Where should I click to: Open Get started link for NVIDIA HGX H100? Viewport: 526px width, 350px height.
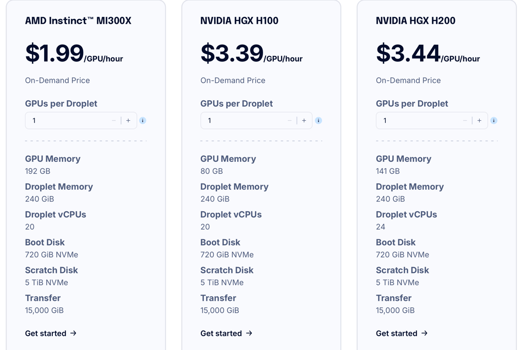click(x=227, y=333)
